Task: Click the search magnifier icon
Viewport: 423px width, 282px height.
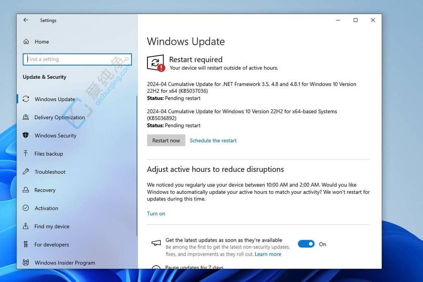Action: point(126,59)
